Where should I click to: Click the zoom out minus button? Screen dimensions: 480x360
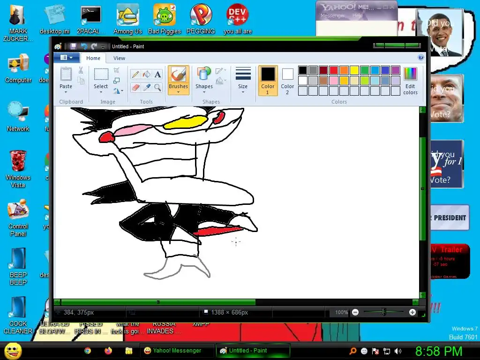pos(355,312)
